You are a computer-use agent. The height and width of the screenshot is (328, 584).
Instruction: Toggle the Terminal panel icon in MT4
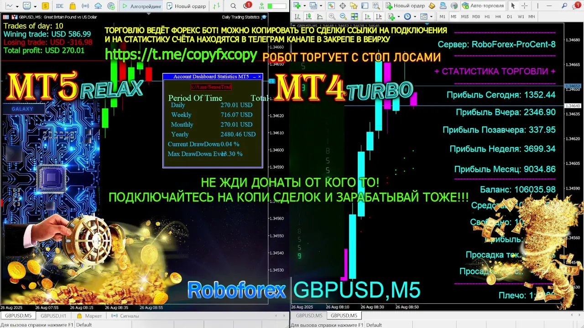(365, 6)
